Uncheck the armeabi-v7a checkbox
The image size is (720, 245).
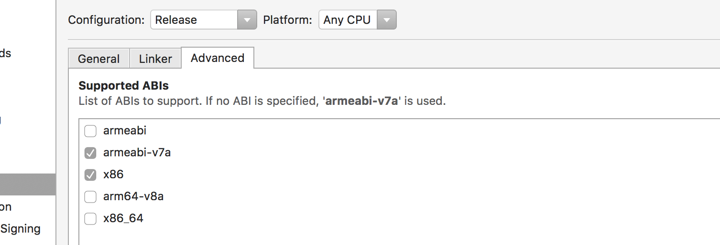pyautogui.click(x=90, y=153)
